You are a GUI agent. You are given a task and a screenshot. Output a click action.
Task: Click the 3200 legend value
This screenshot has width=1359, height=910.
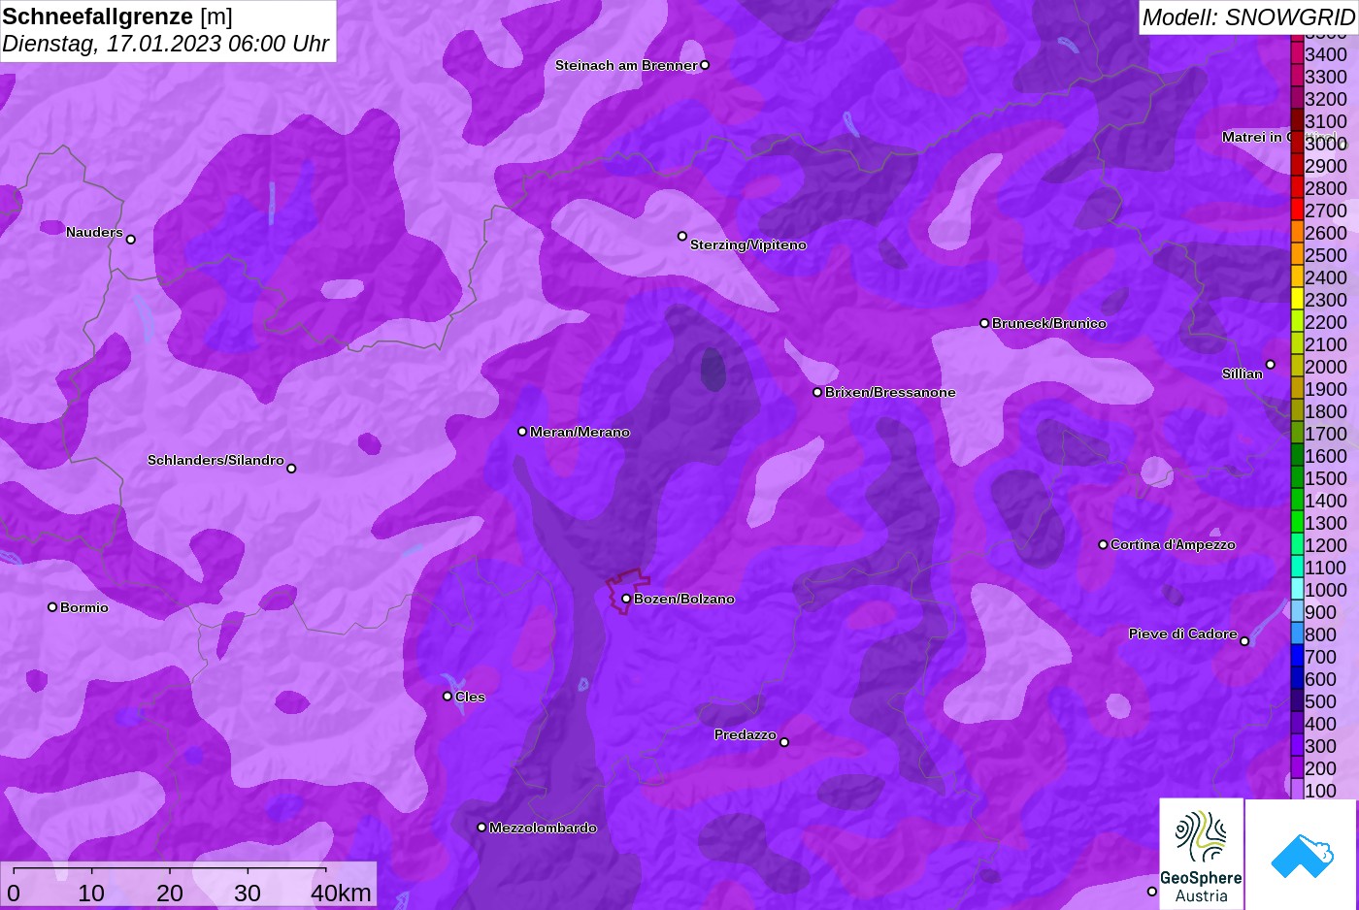pos(1326,99)
